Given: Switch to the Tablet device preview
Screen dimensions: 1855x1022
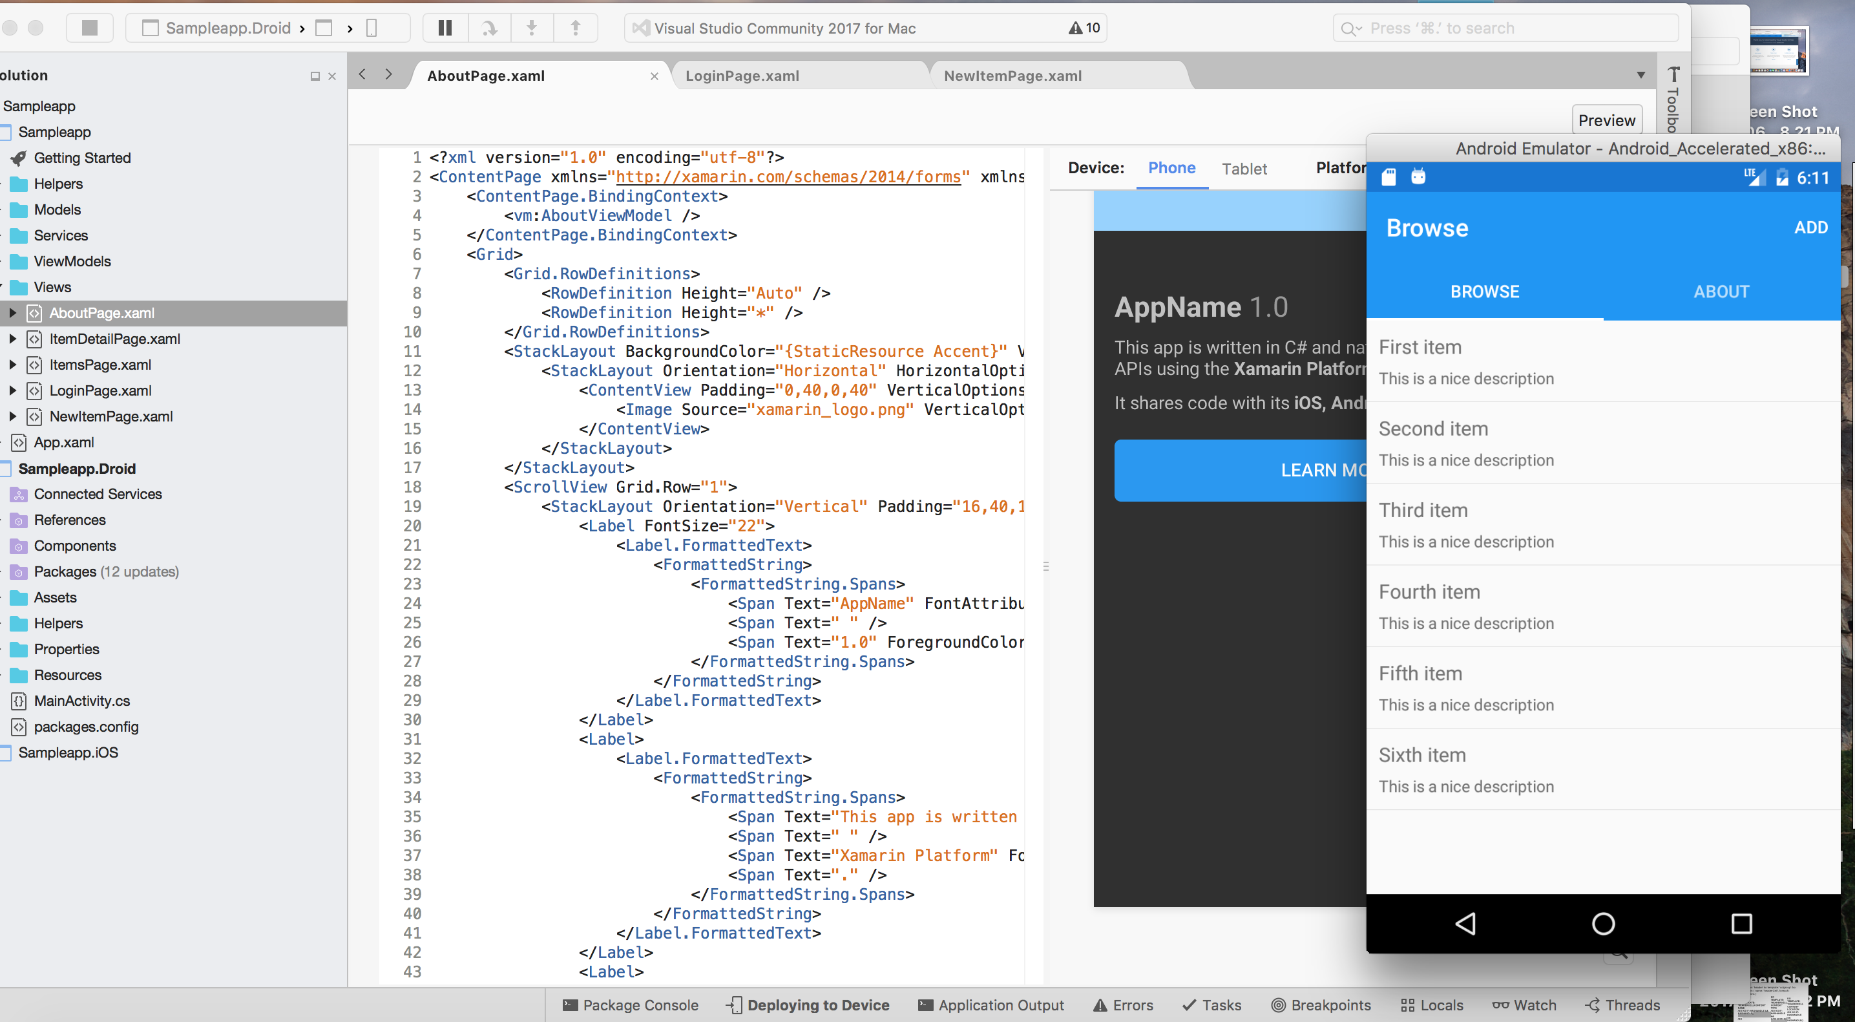Looking at the screenshot, I should [1242, 167].
